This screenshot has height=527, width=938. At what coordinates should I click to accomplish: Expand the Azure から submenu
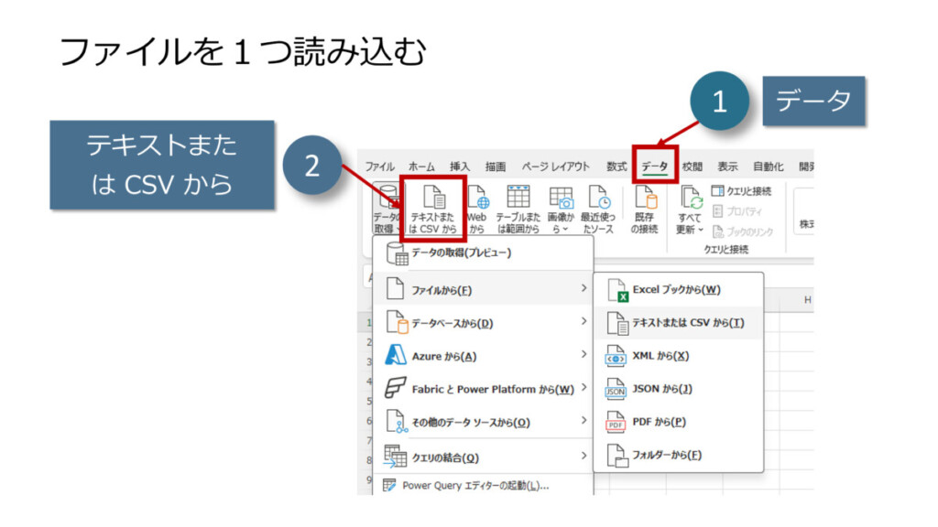(x=484, y=356)
